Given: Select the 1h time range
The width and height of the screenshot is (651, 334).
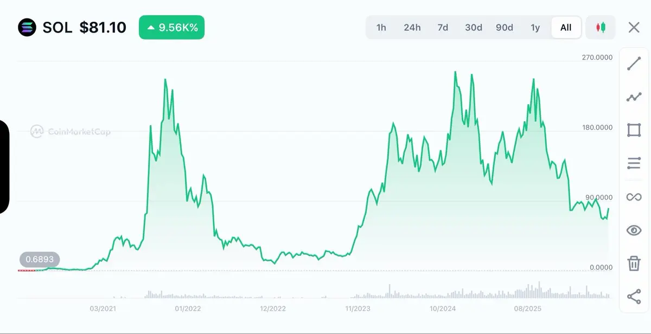Looking at the screenshot, I should (x=381, y=27).
